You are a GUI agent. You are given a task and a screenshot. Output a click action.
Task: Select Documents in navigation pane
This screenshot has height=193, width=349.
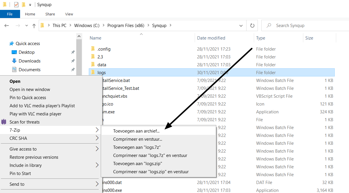point(29,69)
